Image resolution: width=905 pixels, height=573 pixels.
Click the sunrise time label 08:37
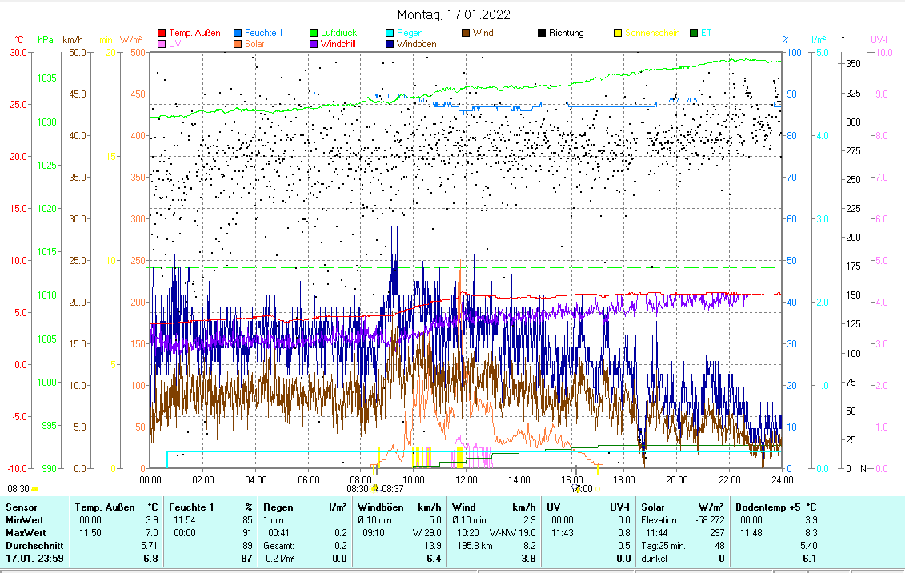click(x=392, y=488)
